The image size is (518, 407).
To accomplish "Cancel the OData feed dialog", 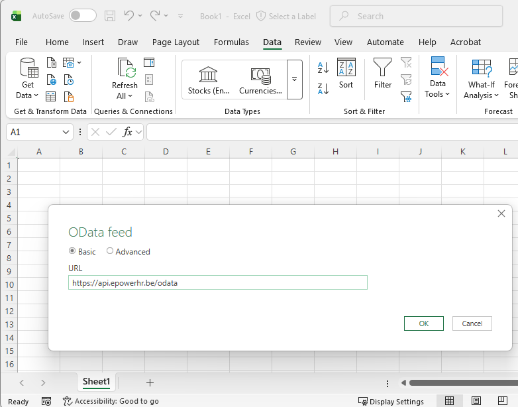I will [472, 323].
